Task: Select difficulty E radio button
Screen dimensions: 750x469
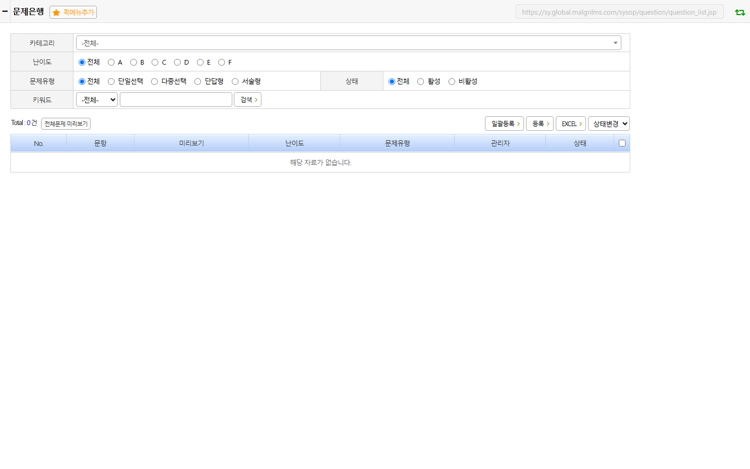Action: (x=200, y=63)
